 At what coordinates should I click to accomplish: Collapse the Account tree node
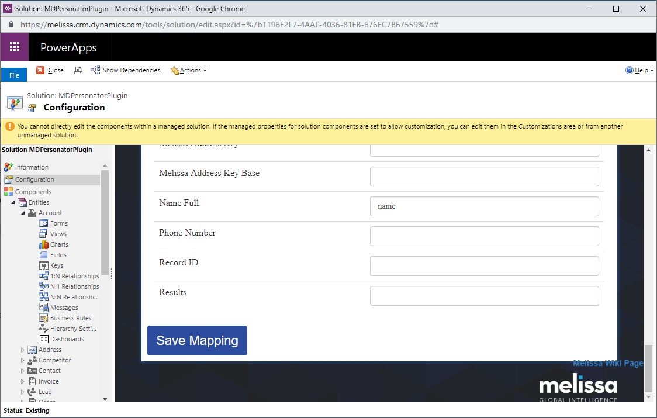[23, 213]
